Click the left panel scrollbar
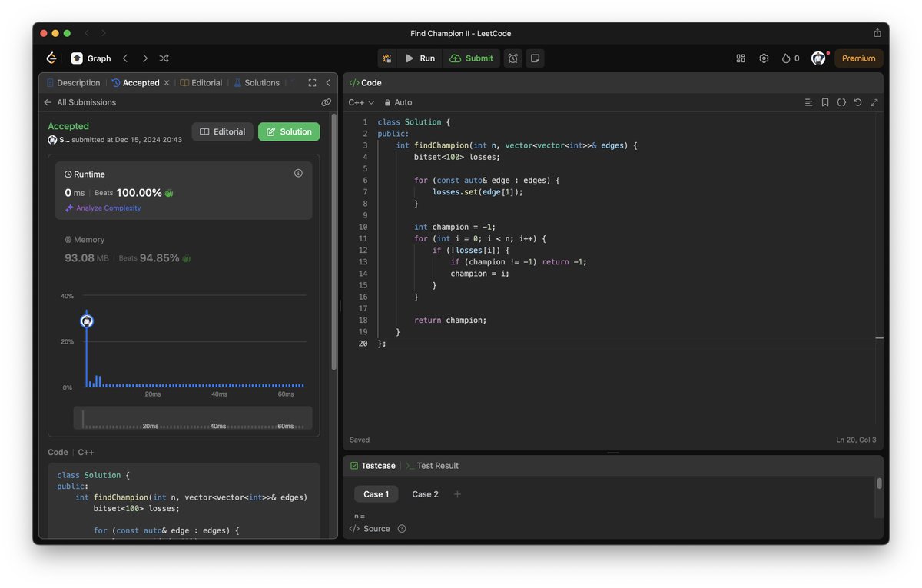 coord(333,242)
